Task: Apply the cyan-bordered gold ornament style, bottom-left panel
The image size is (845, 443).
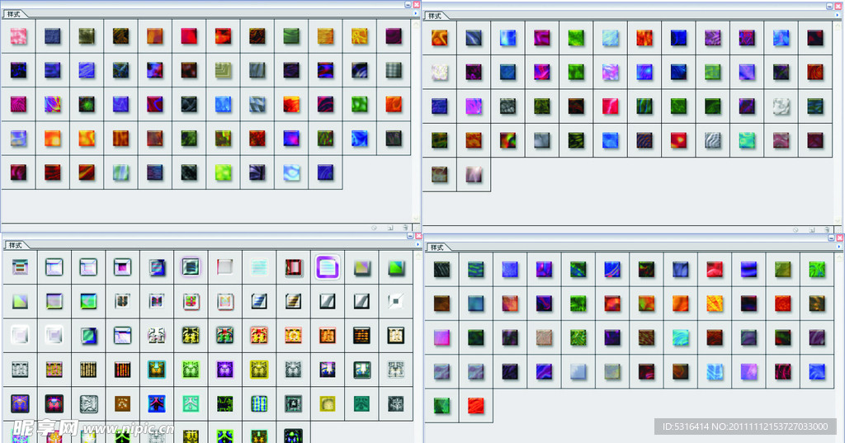Action: coord(157,370)
